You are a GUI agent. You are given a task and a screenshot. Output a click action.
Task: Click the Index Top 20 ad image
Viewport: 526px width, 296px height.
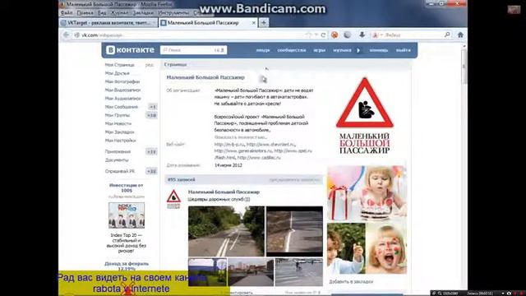tap(127, 215)
